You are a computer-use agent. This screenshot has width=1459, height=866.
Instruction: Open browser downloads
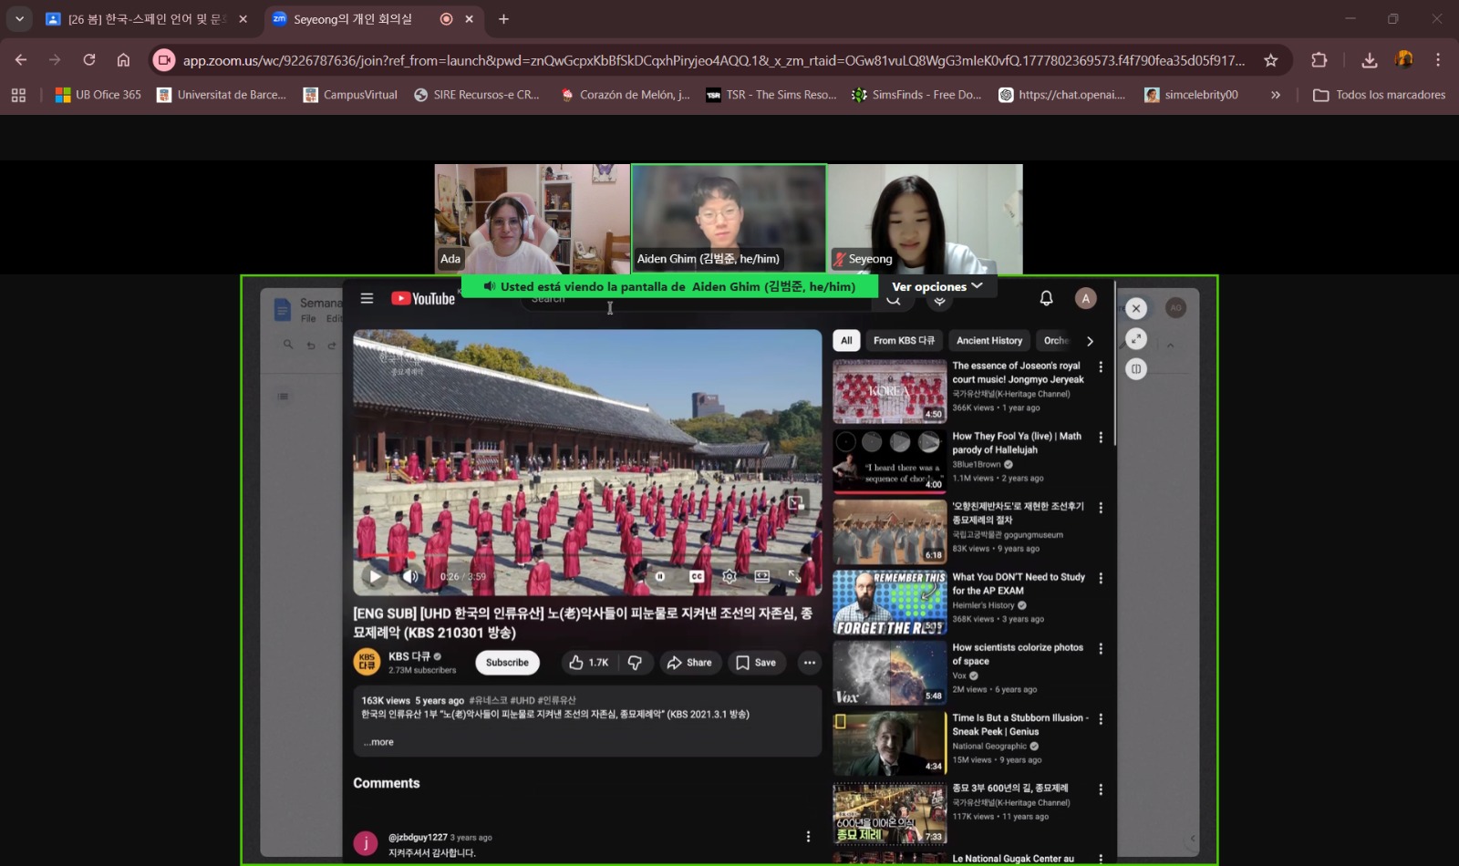coord(1369,60)
